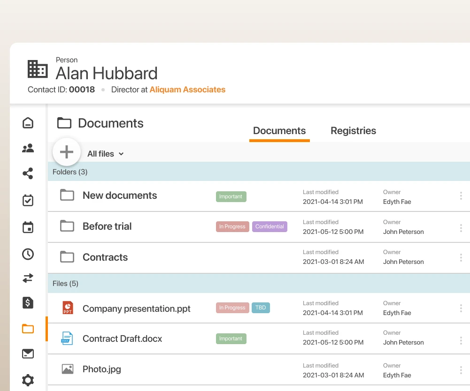This screenshot has width=470, height=391.
Task: Open more options for Photo.jpg row
Action: (x=461, y=370)
